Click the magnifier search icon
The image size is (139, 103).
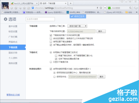coord(130,8)
